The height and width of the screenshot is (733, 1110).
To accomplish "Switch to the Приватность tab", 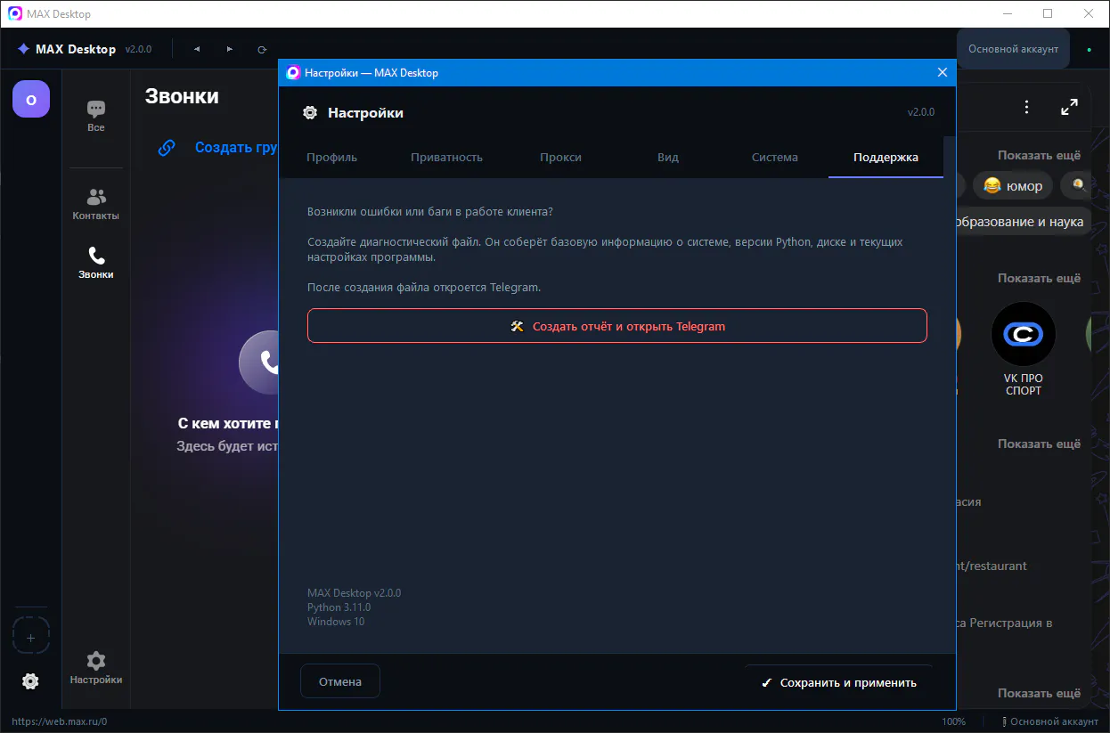I will click(x=446, y=158).
